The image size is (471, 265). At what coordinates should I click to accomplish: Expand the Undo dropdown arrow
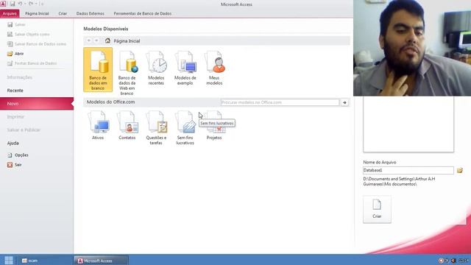point(25,4)
